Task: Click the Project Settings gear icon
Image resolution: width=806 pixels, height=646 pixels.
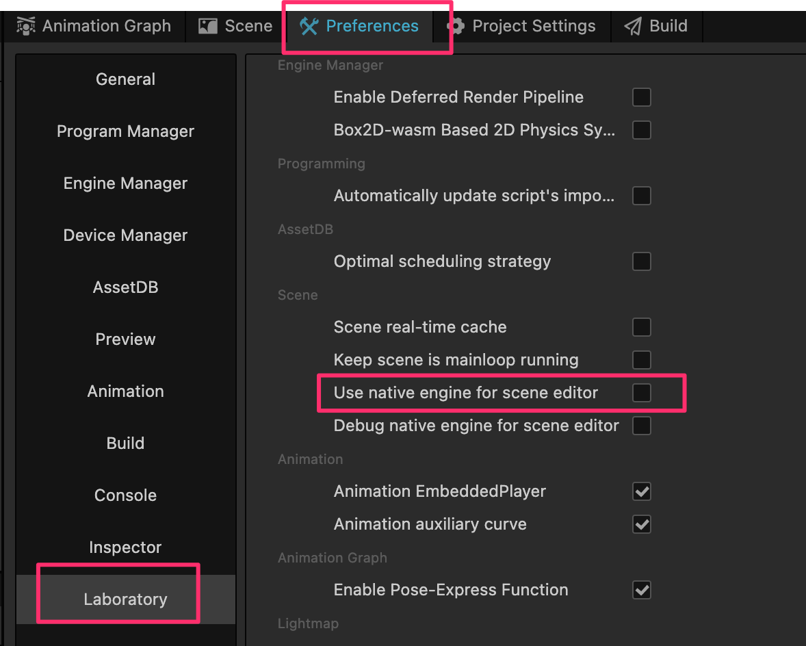Action: click(x=456, y=26)
